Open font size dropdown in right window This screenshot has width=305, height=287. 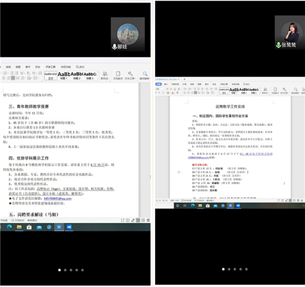click(160, 89)
